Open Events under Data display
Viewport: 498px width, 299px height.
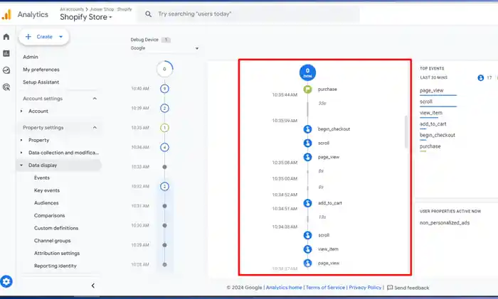tap(42, 178)
